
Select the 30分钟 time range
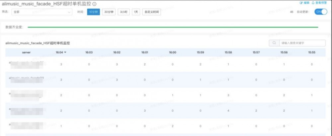coord(109,12)
